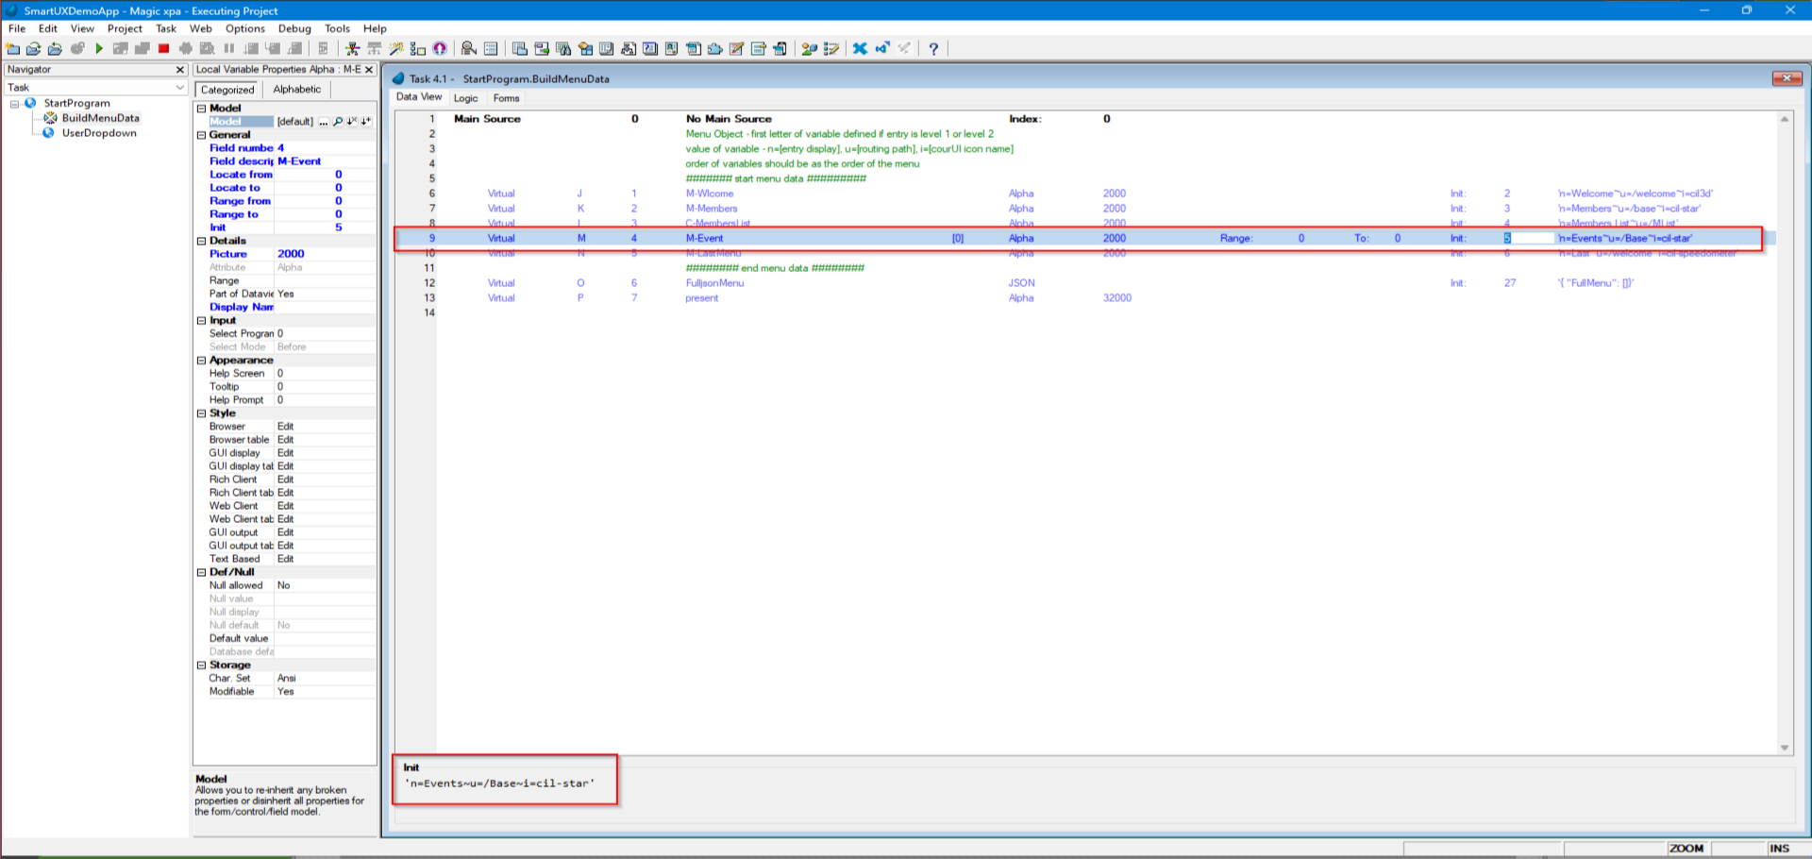Viewport: 1812px width, 859px height.
Task: Click the magnifier icon next to Model property
Action: point(338,121)
